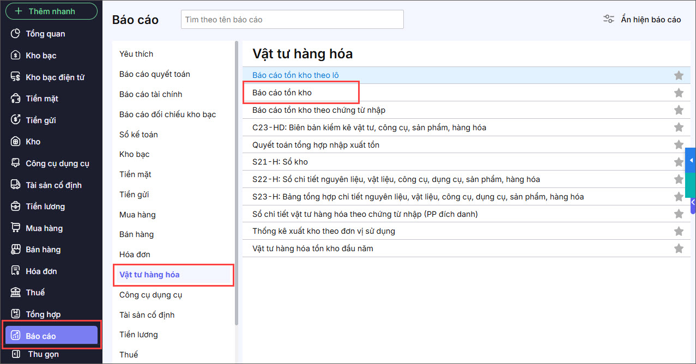Click the Kho sidebar icon
Image resolution: width=696 pixels, height=364 pixels.
16,142
